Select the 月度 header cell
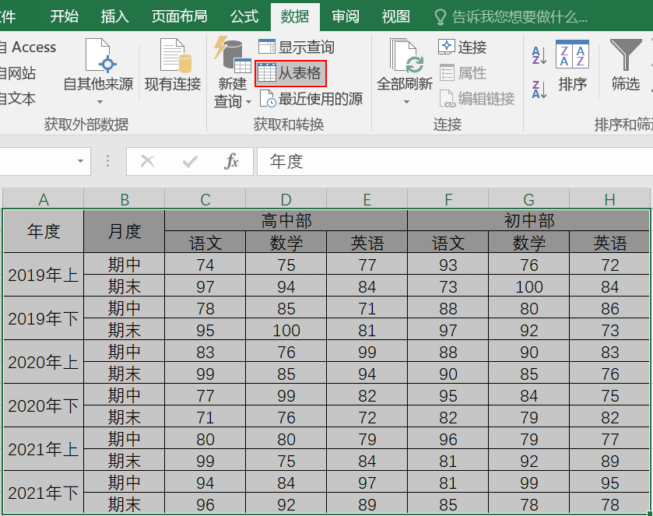The image size is (653, 516). coord(124,231)
